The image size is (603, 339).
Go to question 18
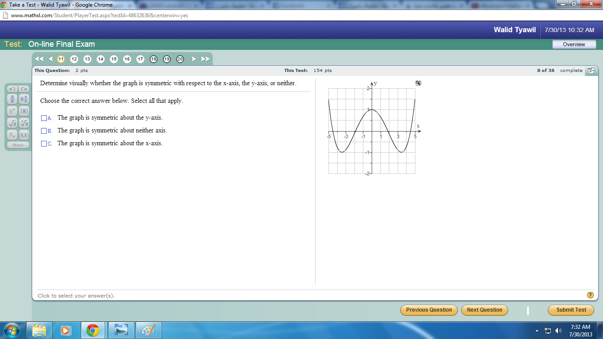tap(154, 59)
